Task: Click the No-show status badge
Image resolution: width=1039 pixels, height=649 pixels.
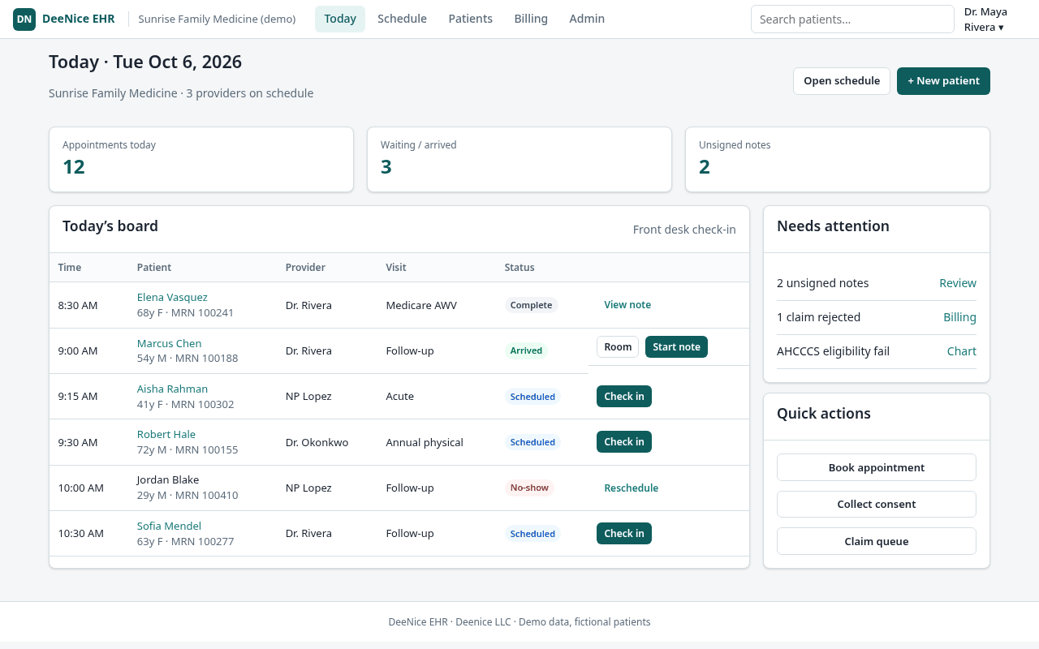Action: (x=529, y=488)
